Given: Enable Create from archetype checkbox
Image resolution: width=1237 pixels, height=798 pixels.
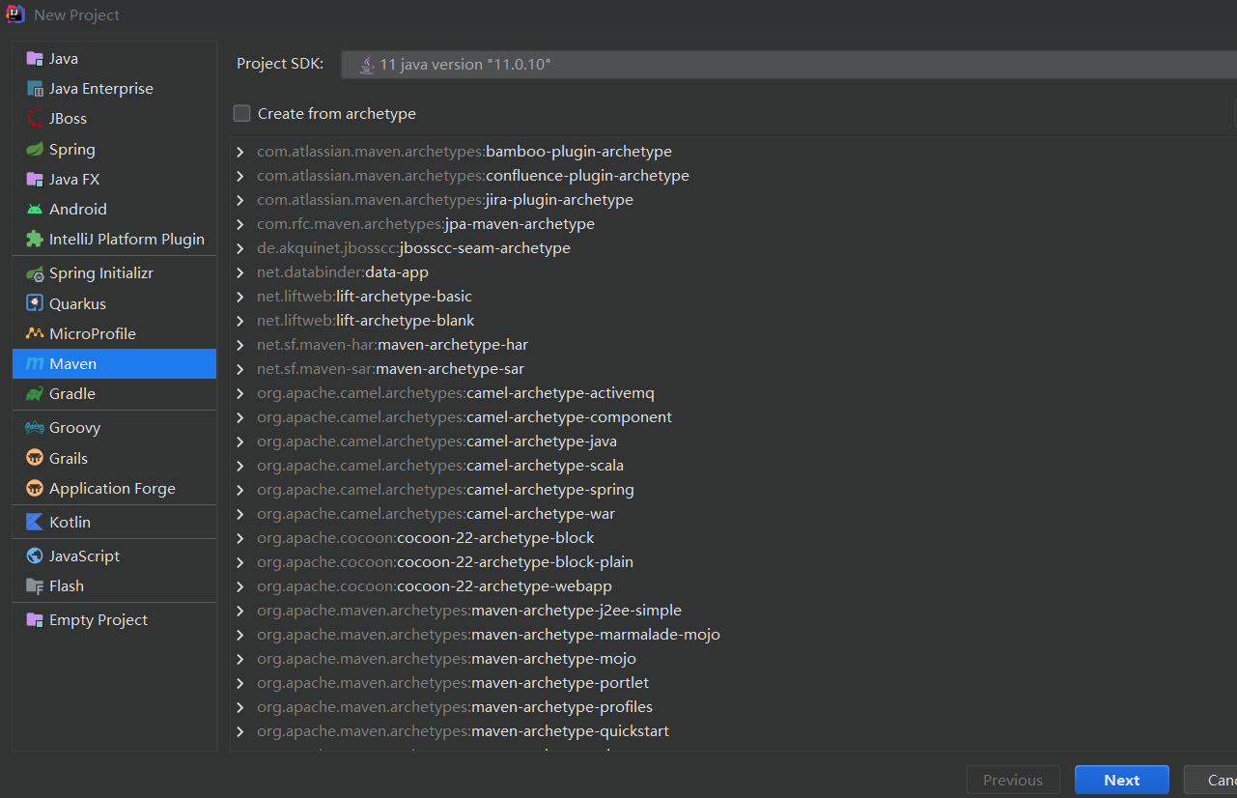Looking at the screenshot, I should point(241,113).
